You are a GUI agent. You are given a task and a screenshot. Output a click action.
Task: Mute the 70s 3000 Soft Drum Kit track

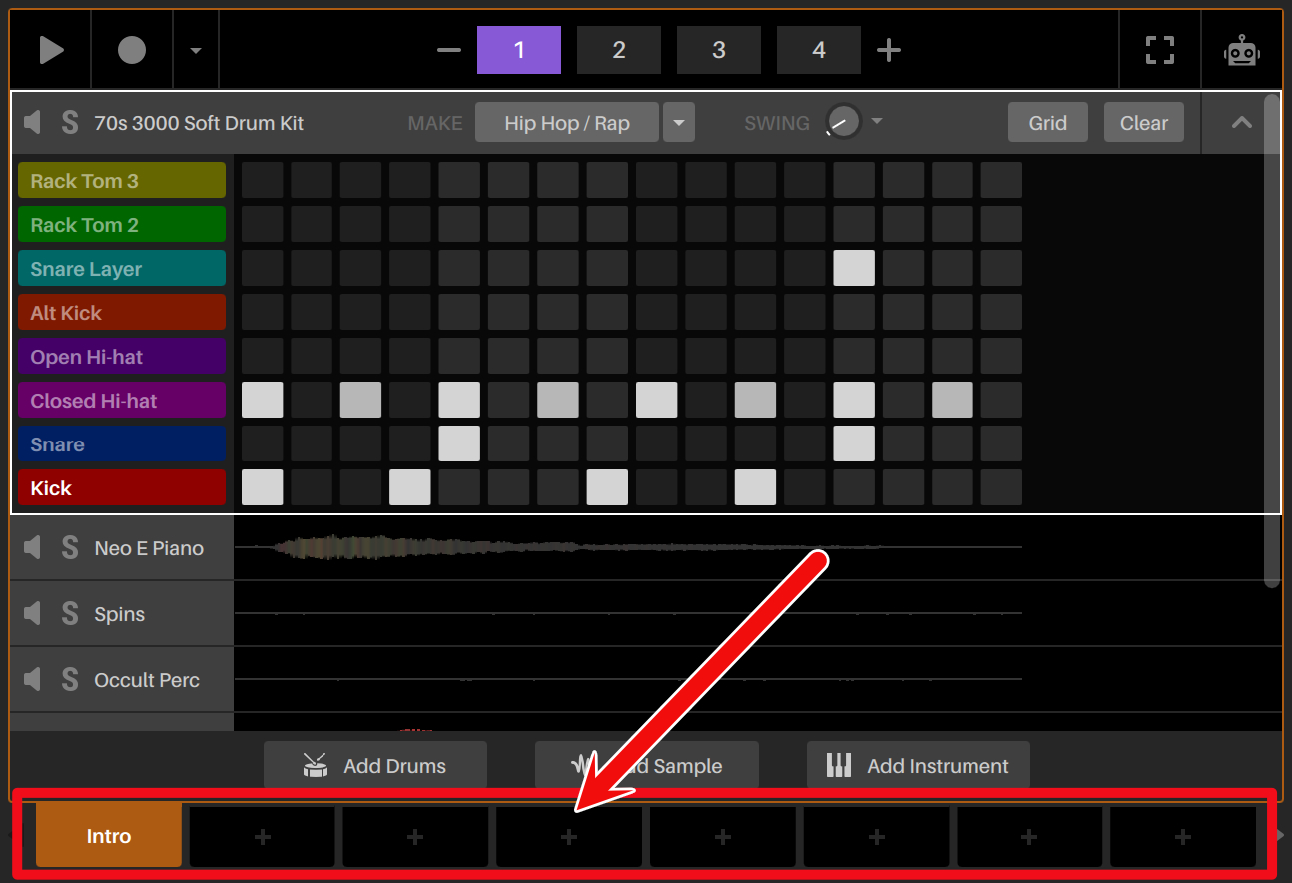click(32, 122)
